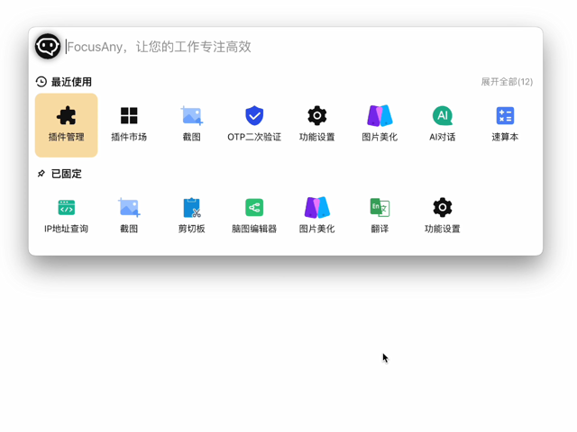
Task: Open the 翻译 translation plugin
Action: (380, 217)
